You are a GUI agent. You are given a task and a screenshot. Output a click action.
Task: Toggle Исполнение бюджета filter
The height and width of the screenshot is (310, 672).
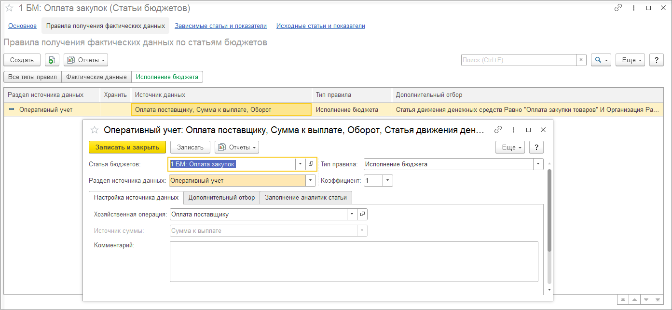167,77
